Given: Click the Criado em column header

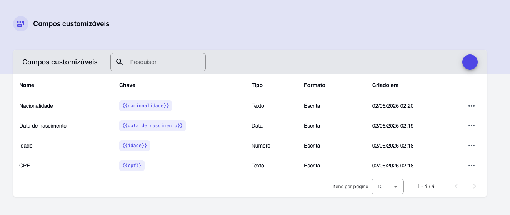Looking at the screenshot, I should [x=385, y=85].
